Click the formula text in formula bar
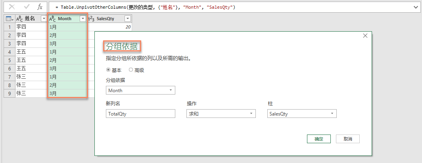 point(145,7)
